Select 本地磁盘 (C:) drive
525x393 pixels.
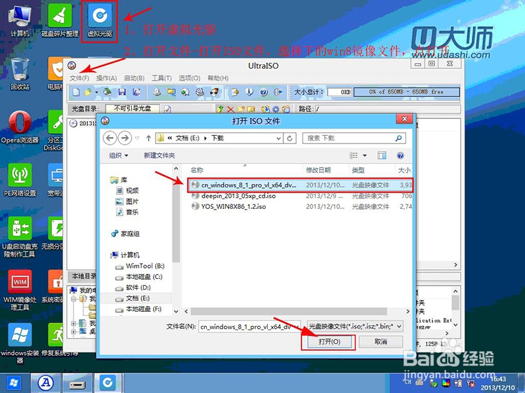139,276
